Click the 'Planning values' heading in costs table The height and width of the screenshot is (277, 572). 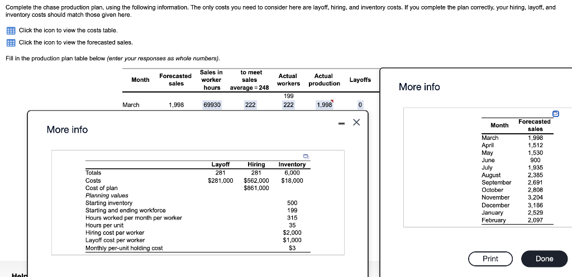(107, 196)
